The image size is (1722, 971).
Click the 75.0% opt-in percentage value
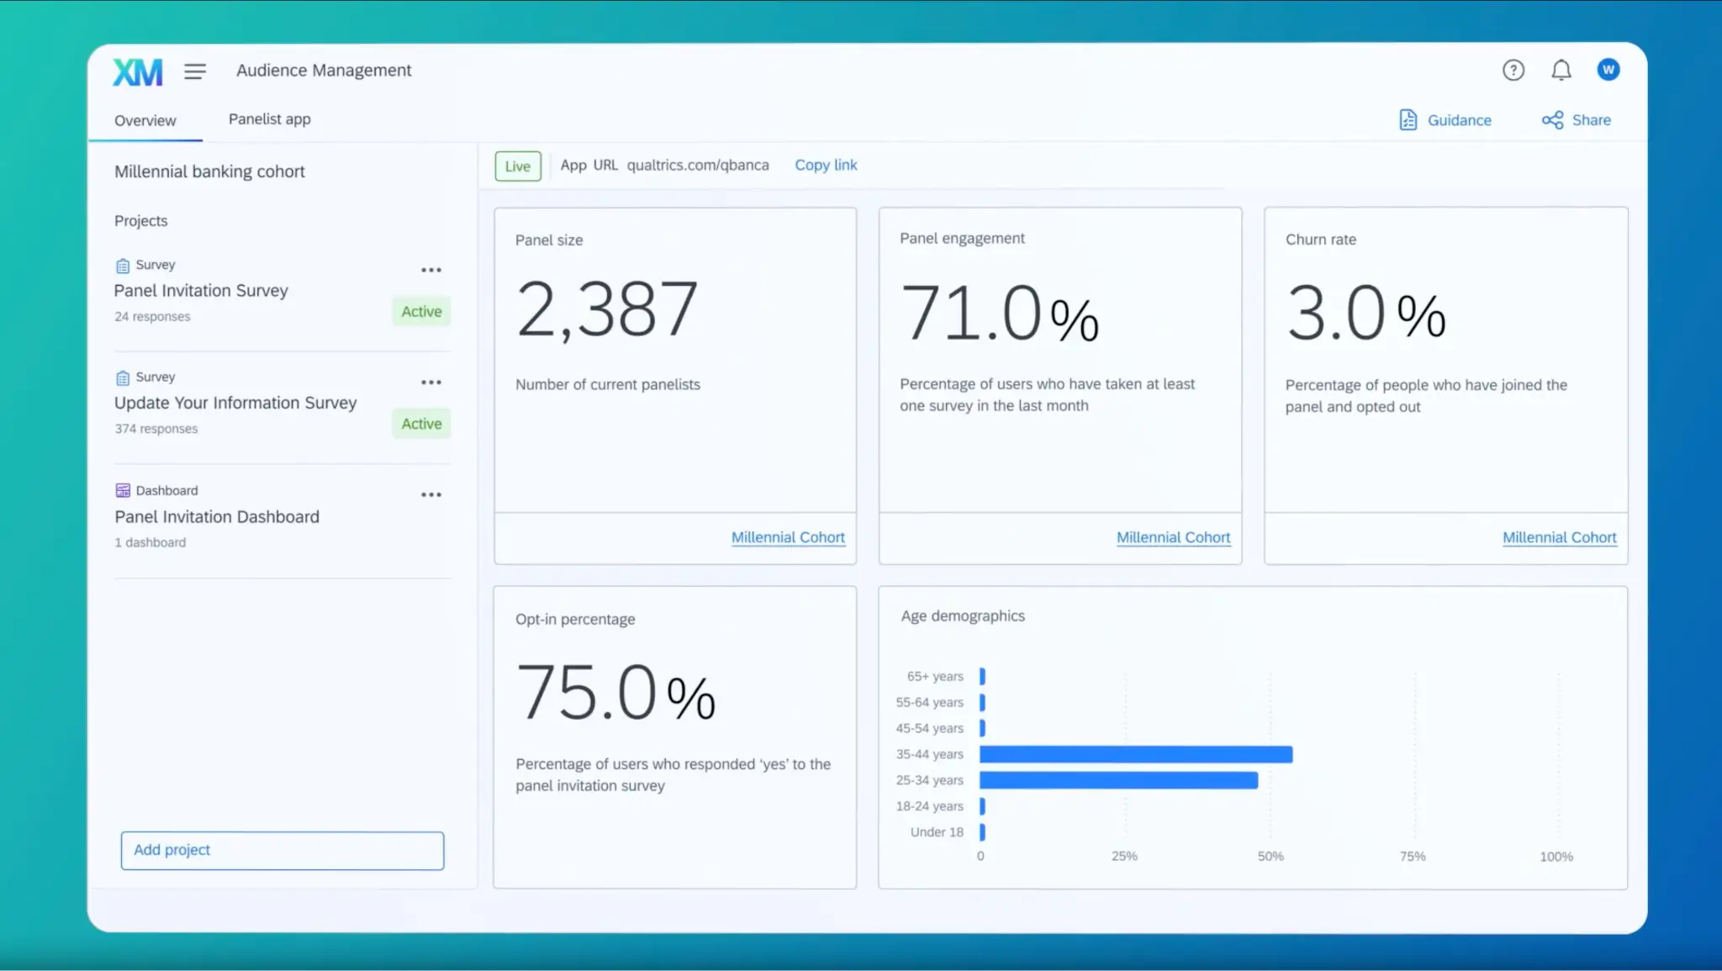click(x=615, y=693)
